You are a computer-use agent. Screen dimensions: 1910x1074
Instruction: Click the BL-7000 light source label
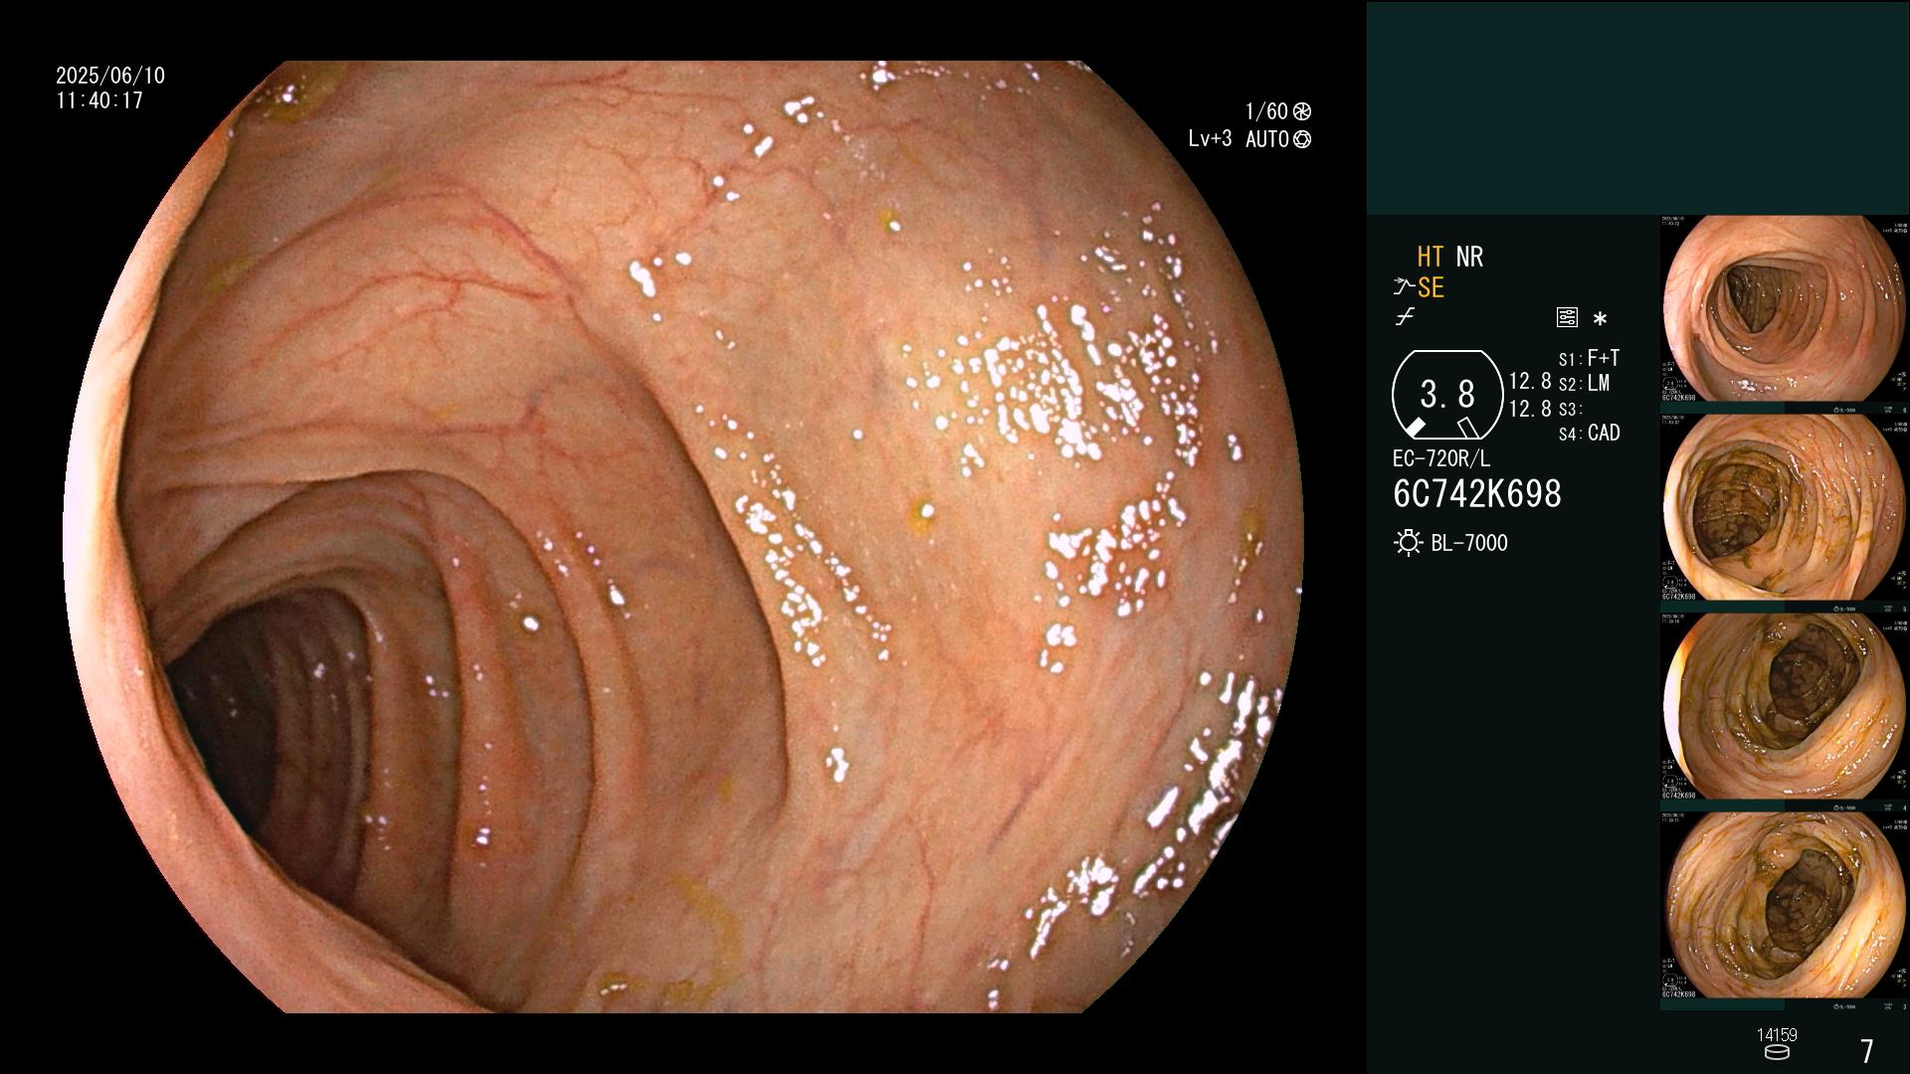click(x=1469, y=543)
